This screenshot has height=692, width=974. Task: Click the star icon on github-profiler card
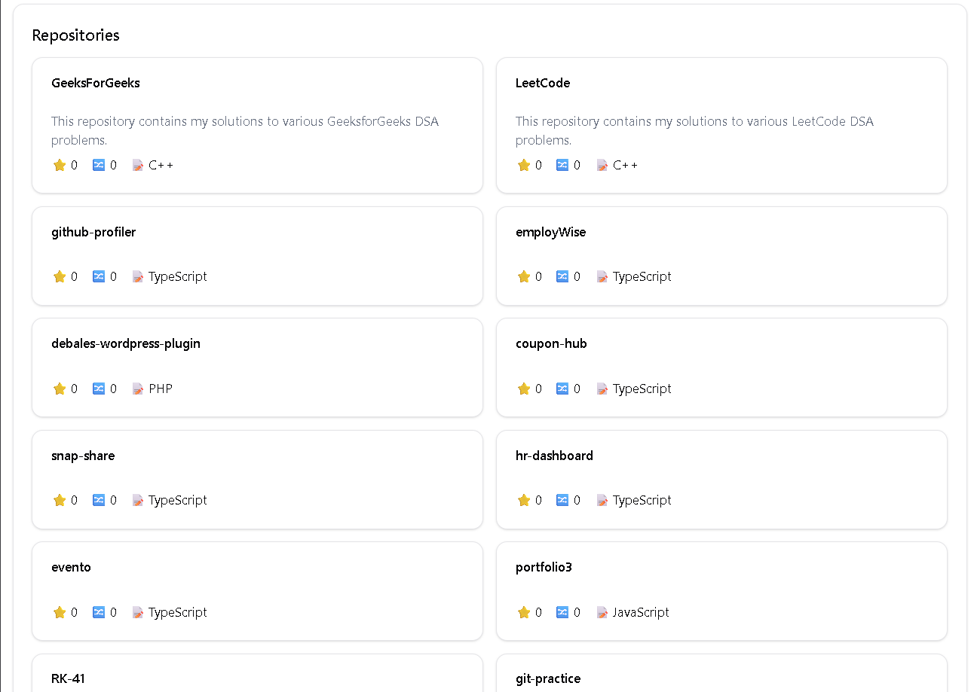click(x=60, y=276)
